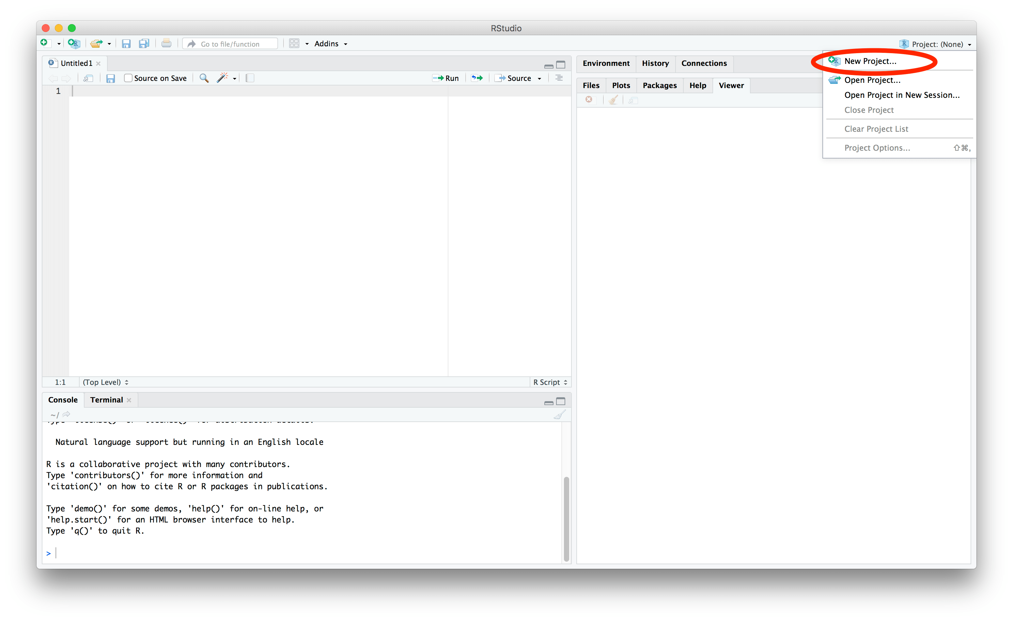Viewport: 1013px width, 621px height.
Task: Click the re-run previous code icon
Action: [x=477, y=78]
